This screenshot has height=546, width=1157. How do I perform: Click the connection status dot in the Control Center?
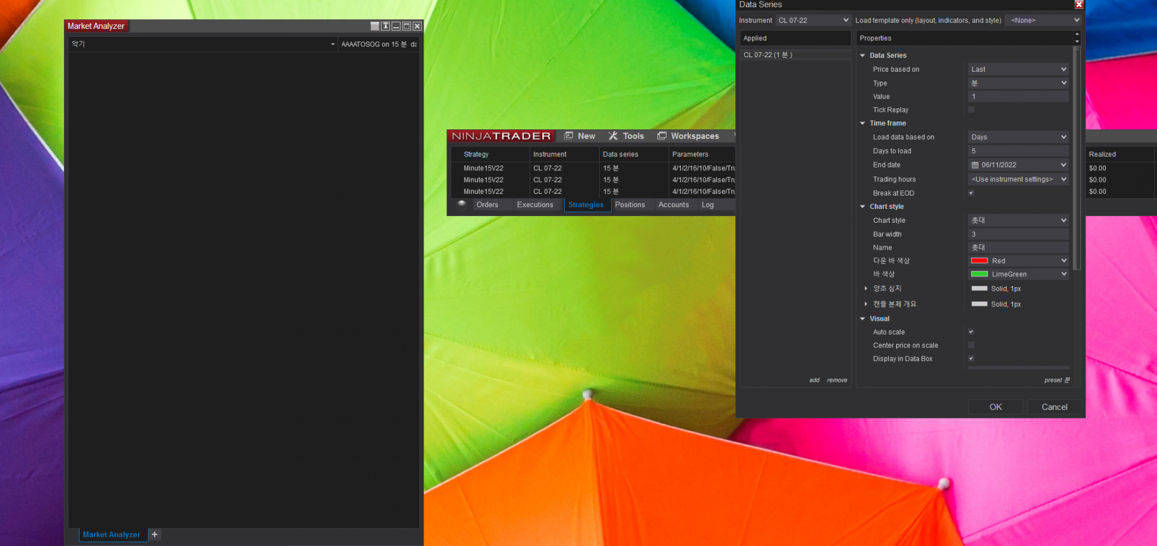coord(462,204)
